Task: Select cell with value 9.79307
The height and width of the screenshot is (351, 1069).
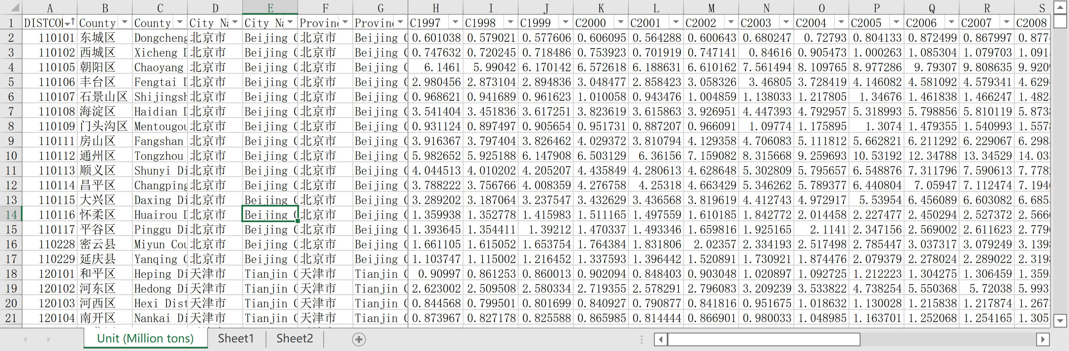Action: click(932, 67)
